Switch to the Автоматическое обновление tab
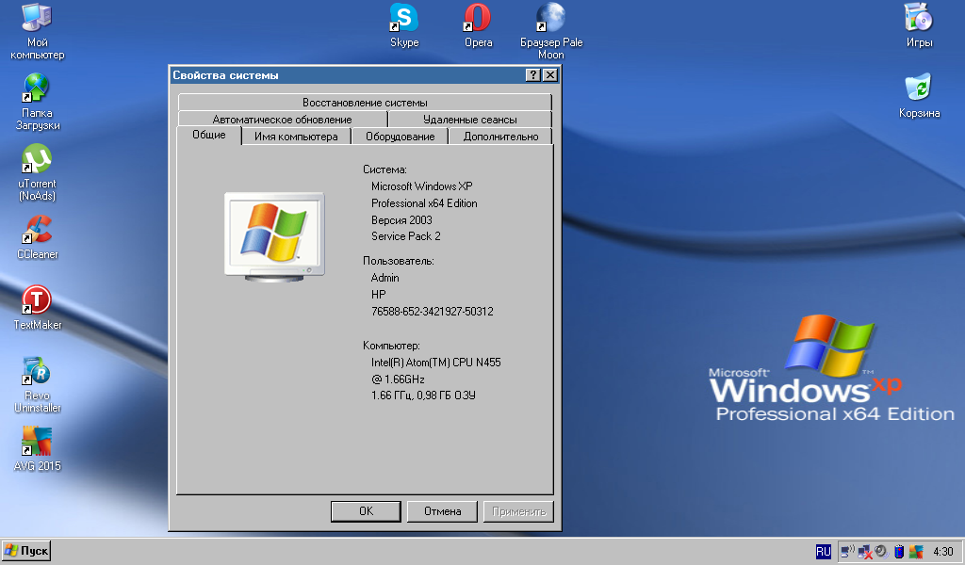The width and height of the screenshot is (965, 565). click(282, 120)
